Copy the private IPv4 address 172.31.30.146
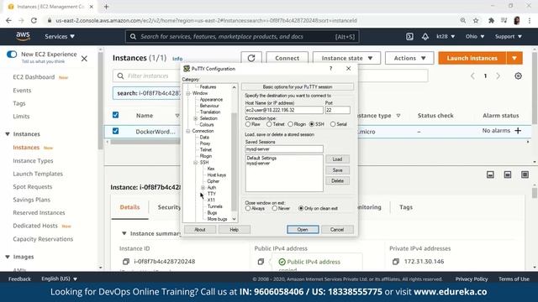538x302 pixels. click(396, 262)
